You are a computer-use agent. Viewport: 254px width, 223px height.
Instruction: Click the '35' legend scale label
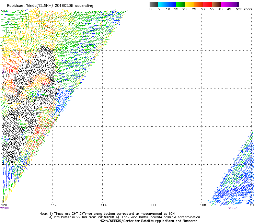(x=211, y=9)
